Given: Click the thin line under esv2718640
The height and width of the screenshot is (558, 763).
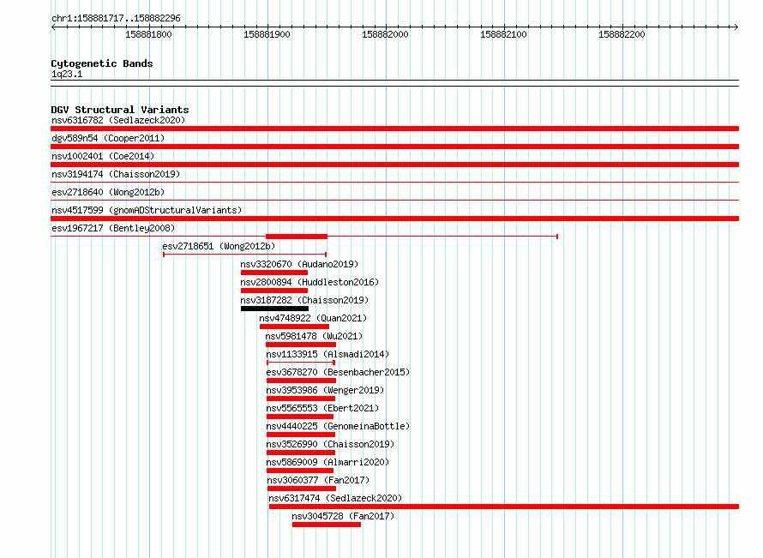Looking at the screenshot, I should click(394, 201).
